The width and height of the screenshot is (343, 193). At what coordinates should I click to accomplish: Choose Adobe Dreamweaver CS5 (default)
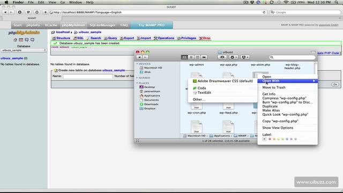(222, 81)
